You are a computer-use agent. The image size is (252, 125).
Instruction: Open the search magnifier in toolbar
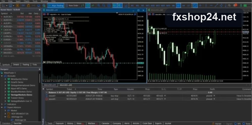pyautogui.click(x=229, y=6)
